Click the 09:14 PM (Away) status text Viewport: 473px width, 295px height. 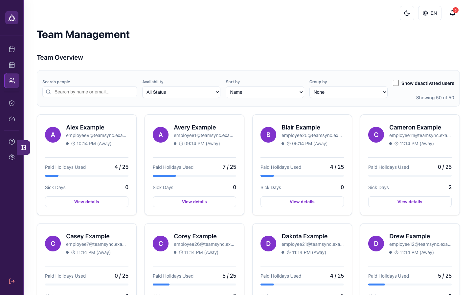pos(202,144)
